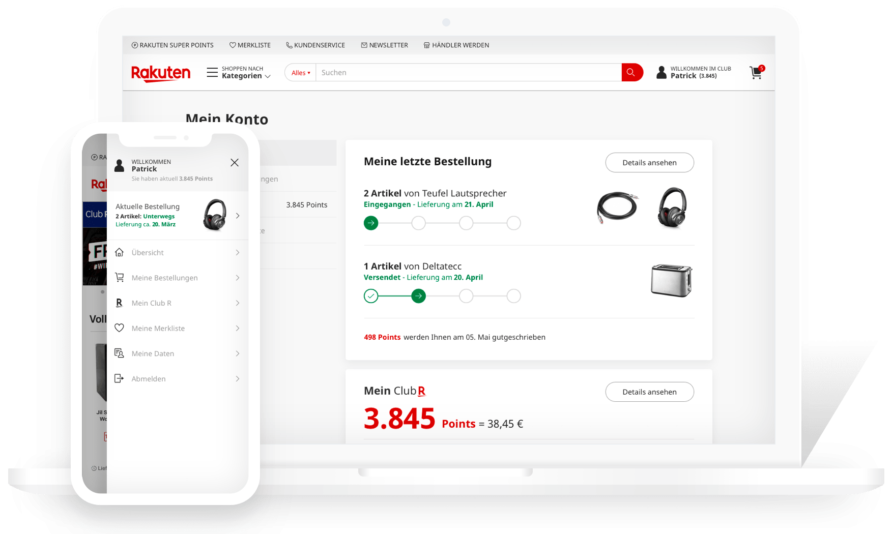Open Meine Daten entry on phone
The image size is (893, 534).
[x=178, y=353]
